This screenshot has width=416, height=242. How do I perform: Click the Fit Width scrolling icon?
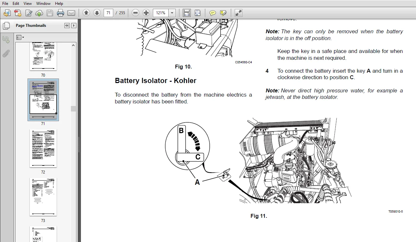pyautogui.click(x=187, y=13)
